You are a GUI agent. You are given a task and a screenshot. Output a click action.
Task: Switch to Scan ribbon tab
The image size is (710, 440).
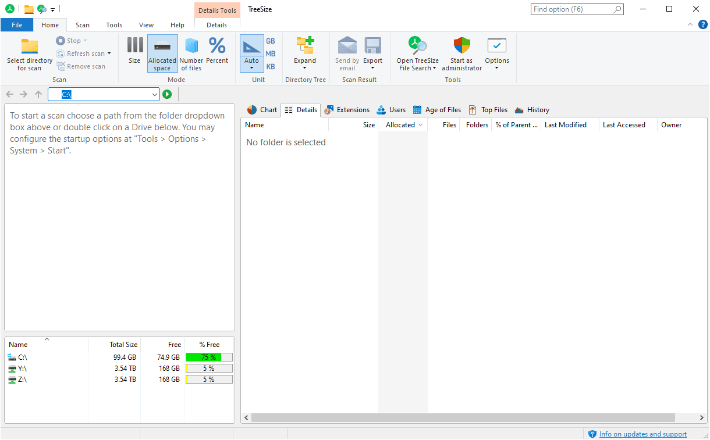coord(83,25)
